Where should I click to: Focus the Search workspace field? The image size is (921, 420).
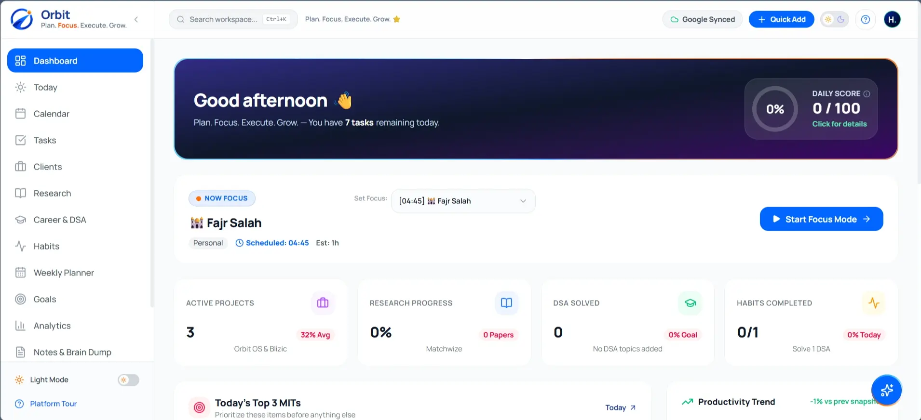(233, 19)
